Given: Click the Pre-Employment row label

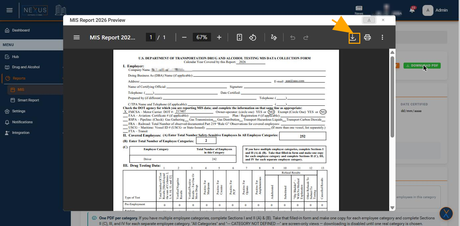Looking at the screenshot, I should (x=135, y=204).
